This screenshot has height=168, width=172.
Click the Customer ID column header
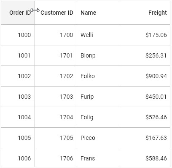(56, 13)
